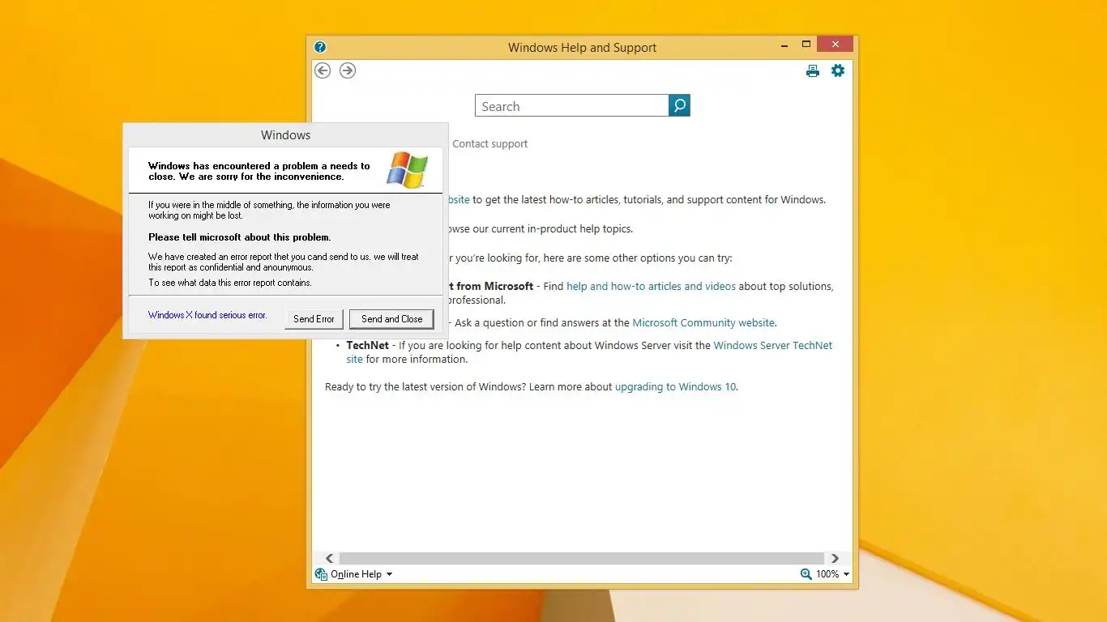Open the Online Help dropdown

point(362,574)
